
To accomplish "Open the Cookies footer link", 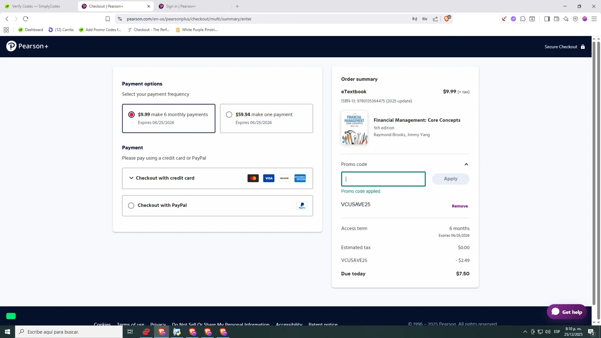I will (x=102, y=324).
